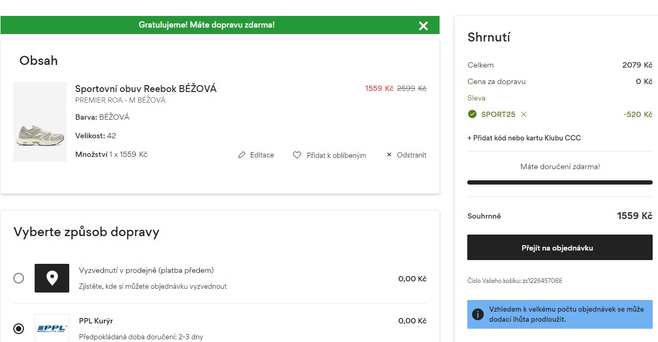Open product title Sportovní obuv Reebok BÉŽOVÁ

(x=146, y=89)
